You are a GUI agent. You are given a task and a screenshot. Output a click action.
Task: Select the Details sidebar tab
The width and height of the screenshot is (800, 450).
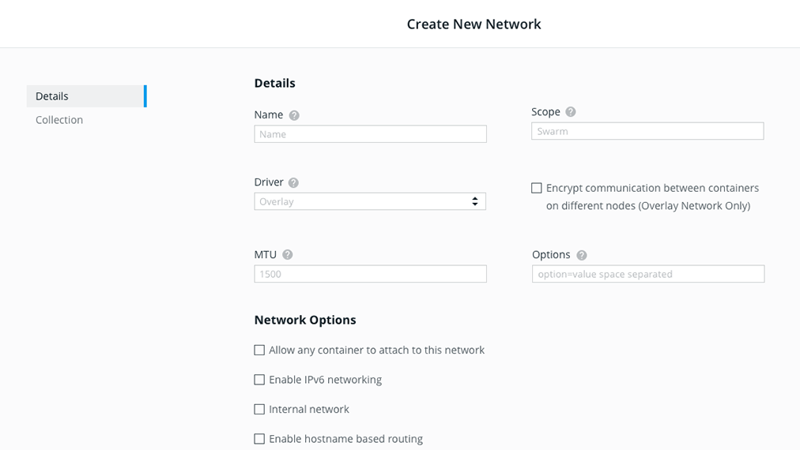tap(87, 96)
